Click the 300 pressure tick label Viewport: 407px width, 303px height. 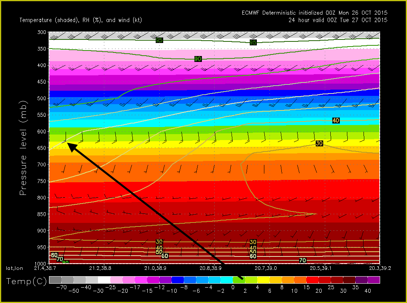point(41,32)
